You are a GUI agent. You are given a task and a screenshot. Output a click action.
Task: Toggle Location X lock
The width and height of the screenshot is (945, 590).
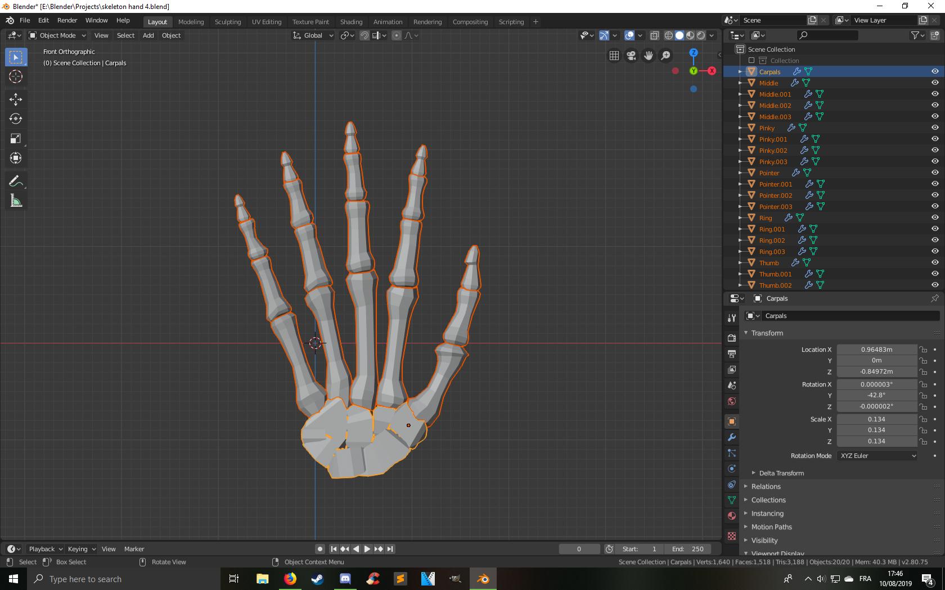[x=923, y=350]
